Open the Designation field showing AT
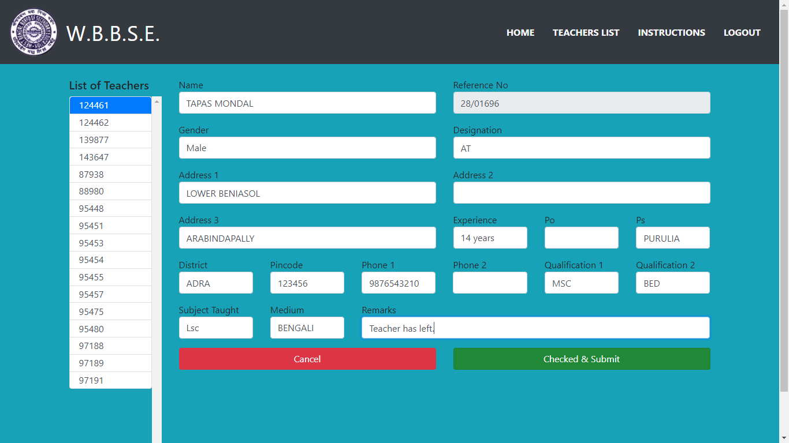The width and height of the screenshot is (789, 443). tap(581, 148)
